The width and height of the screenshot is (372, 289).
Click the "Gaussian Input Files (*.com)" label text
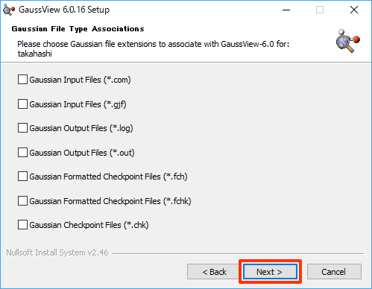point(80,80)
